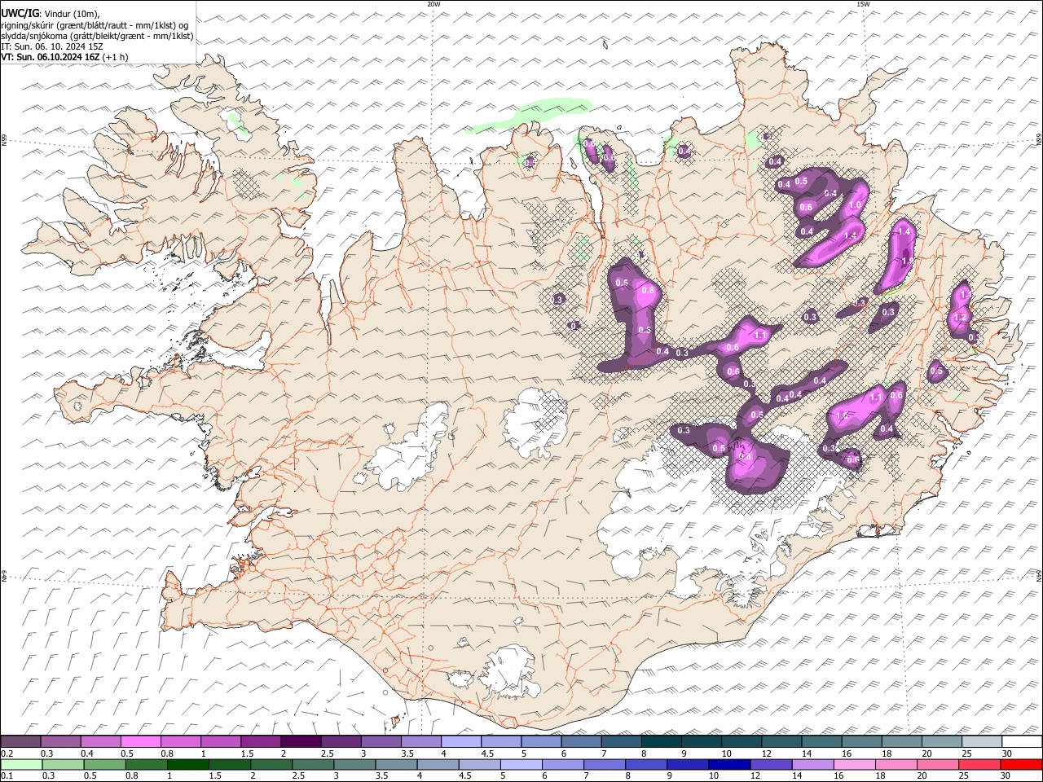Pick the bright red 30 rain legend swatch
The image size is (1043, 782).
point(1022,765)
